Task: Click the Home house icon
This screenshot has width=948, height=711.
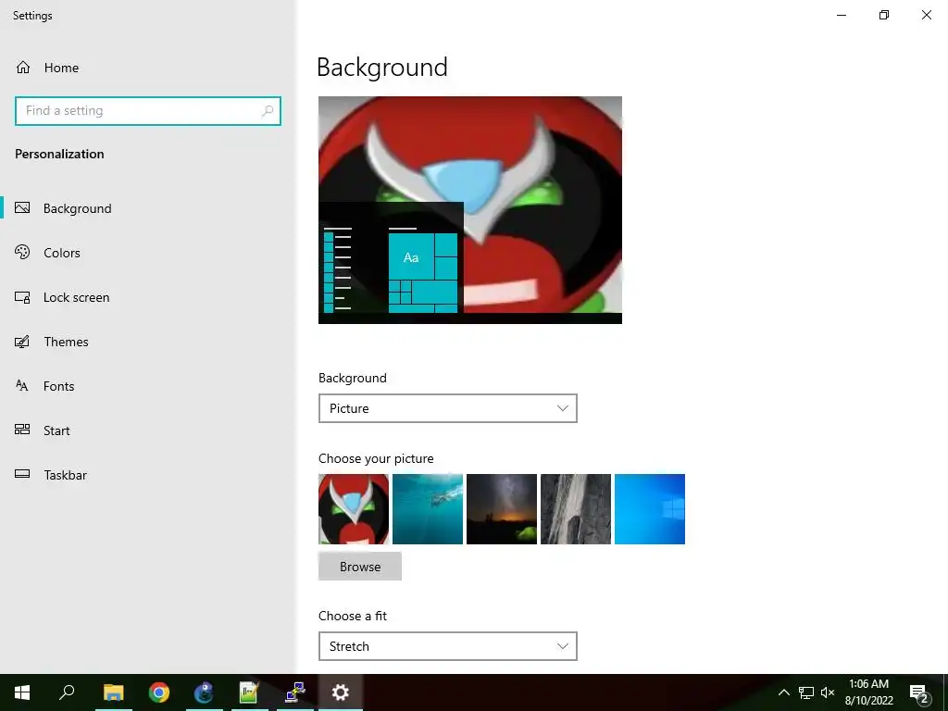Action: pos(23,67)
